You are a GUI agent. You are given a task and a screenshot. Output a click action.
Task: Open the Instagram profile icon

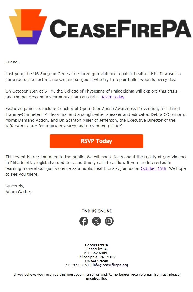[x=109, y=221]
